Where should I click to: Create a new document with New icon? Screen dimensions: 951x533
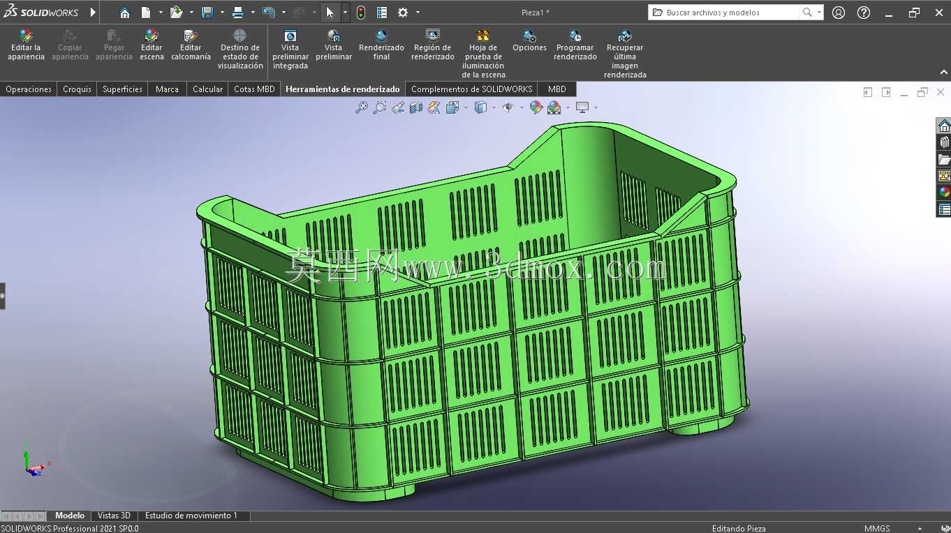pos(146,13)
